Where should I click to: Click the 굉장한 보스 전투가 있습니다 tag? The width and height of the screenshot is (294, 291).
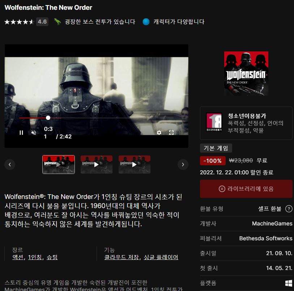[x=100, y=22]
